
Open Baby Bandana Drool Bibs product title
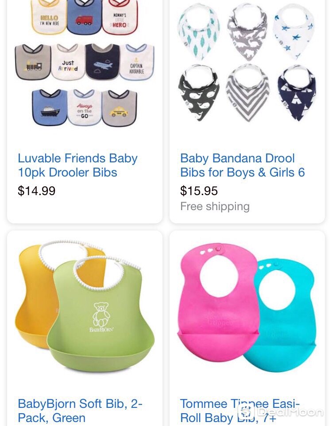pyautogui.click(x=243, y=165)
